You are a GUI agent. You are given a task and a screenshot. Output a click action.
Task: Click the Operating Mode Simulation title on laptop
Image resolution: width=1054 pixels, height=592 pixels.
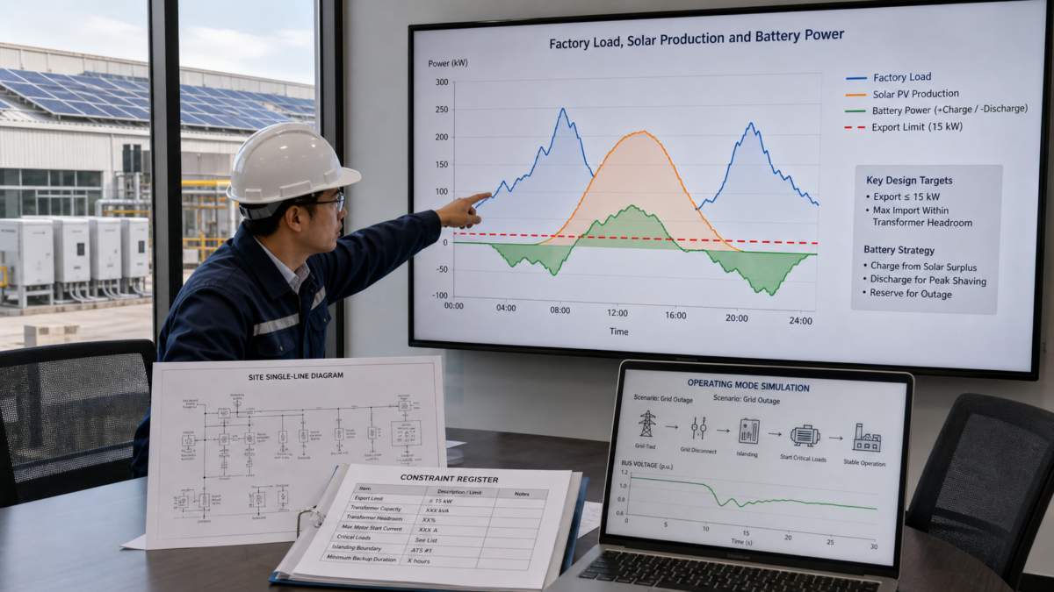tap(748, 385)
